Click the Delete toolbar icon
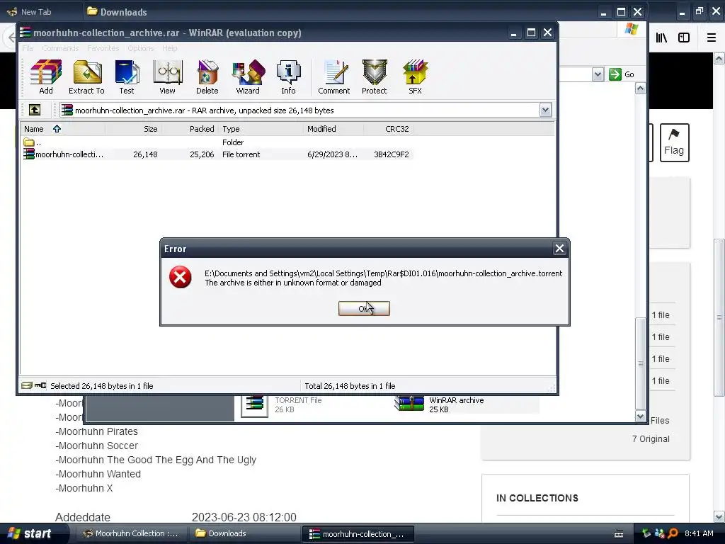This screenshot has width=725, height=544. coord(207,77)
